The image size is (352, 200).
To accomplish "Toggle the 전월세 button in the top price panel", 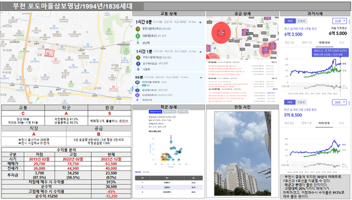I will pyautogui.click(x=301, y=21).
